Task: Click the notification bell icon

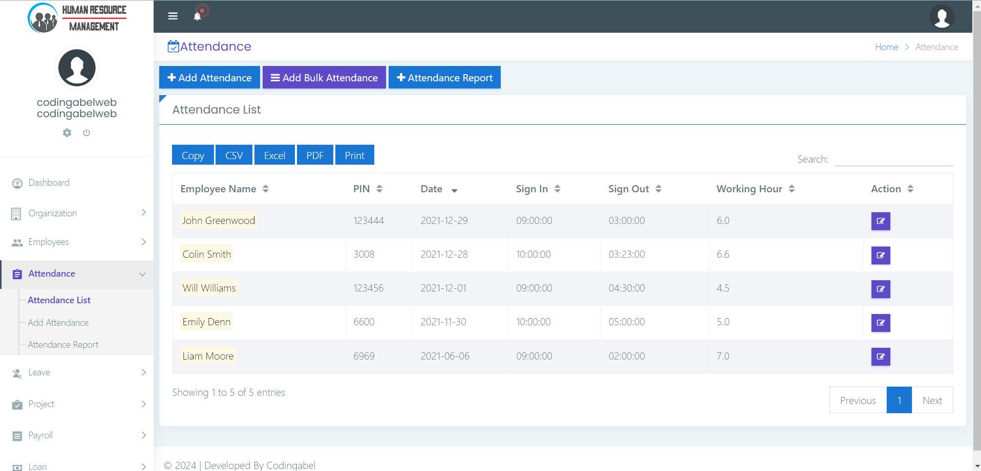Action: pos(197,16)
